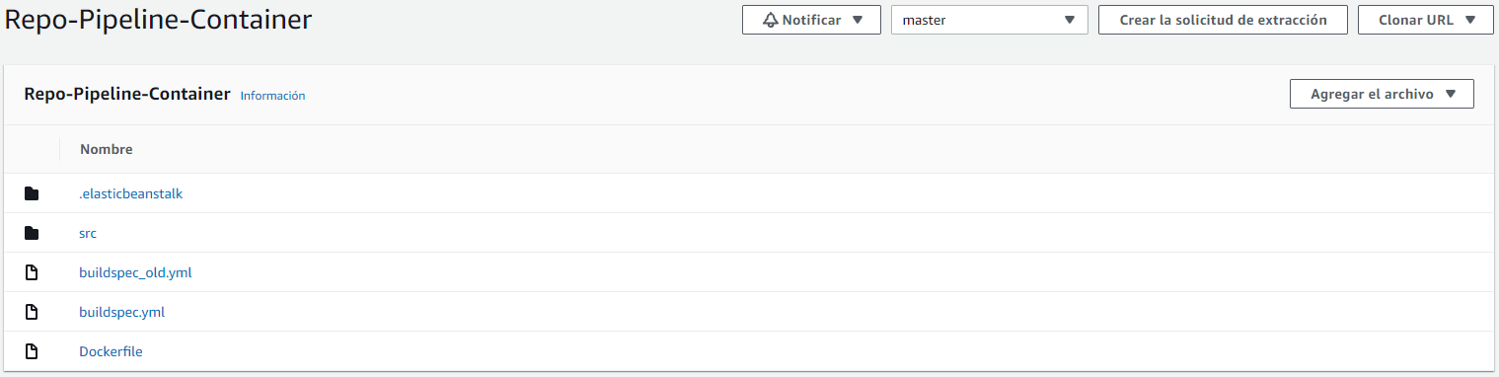Open the Notificar dropdown arrow

pyautogui.click(x=858, y=20)
